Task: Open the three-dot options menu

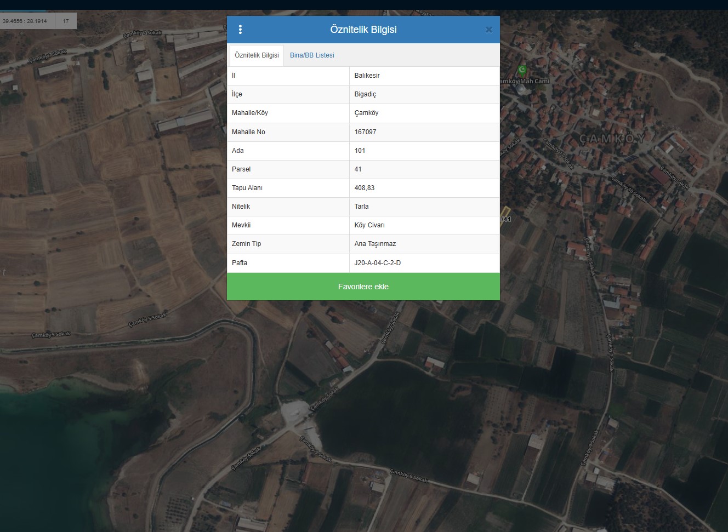Action: [x=240, y=30]
